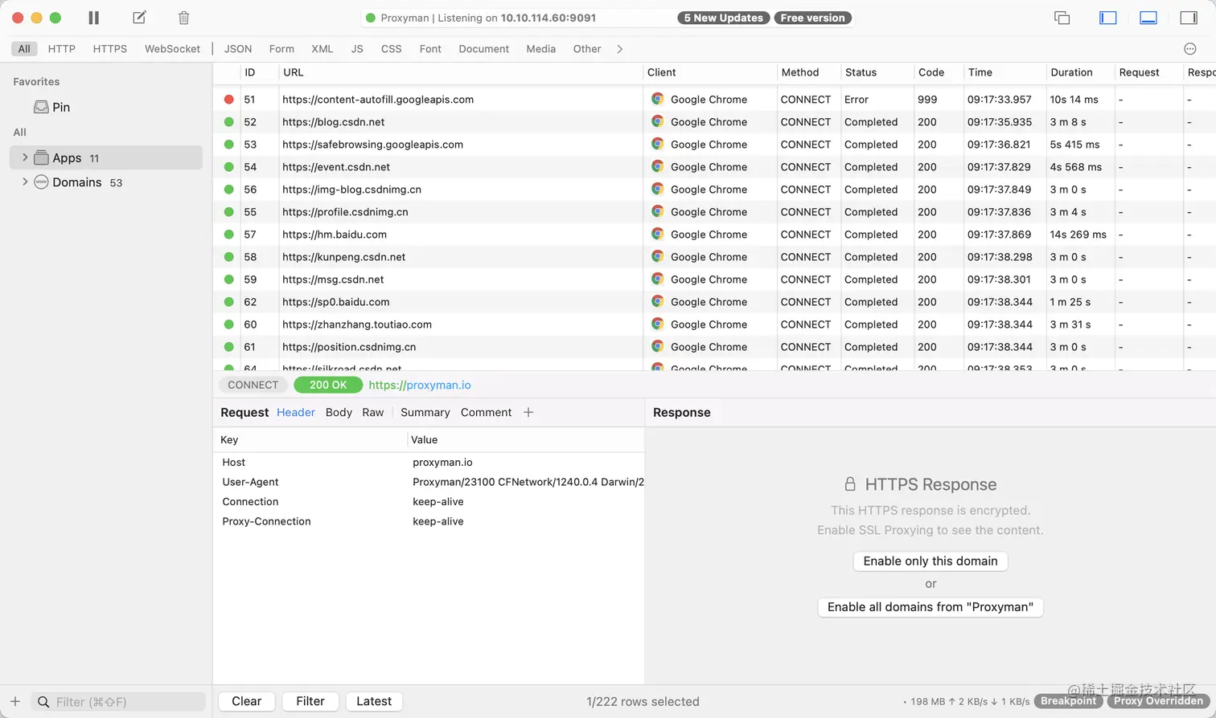Open a new window with the stacked-windows icon
The width and height of the screenshot is (1216, 718).
point(1062,18)
